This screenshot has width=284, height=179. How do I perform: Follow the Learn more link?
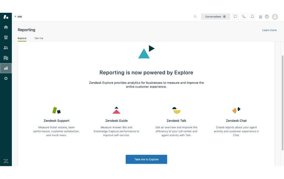click(269, 30)
